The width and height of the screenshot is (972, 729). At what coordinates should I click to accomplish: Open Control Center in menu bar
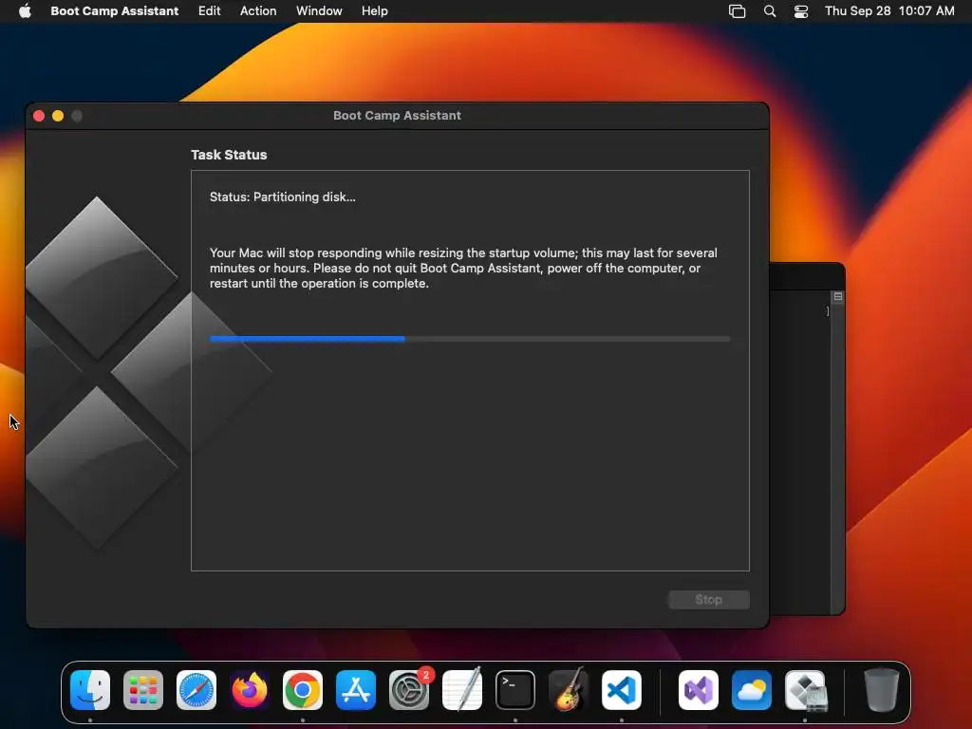801,11
